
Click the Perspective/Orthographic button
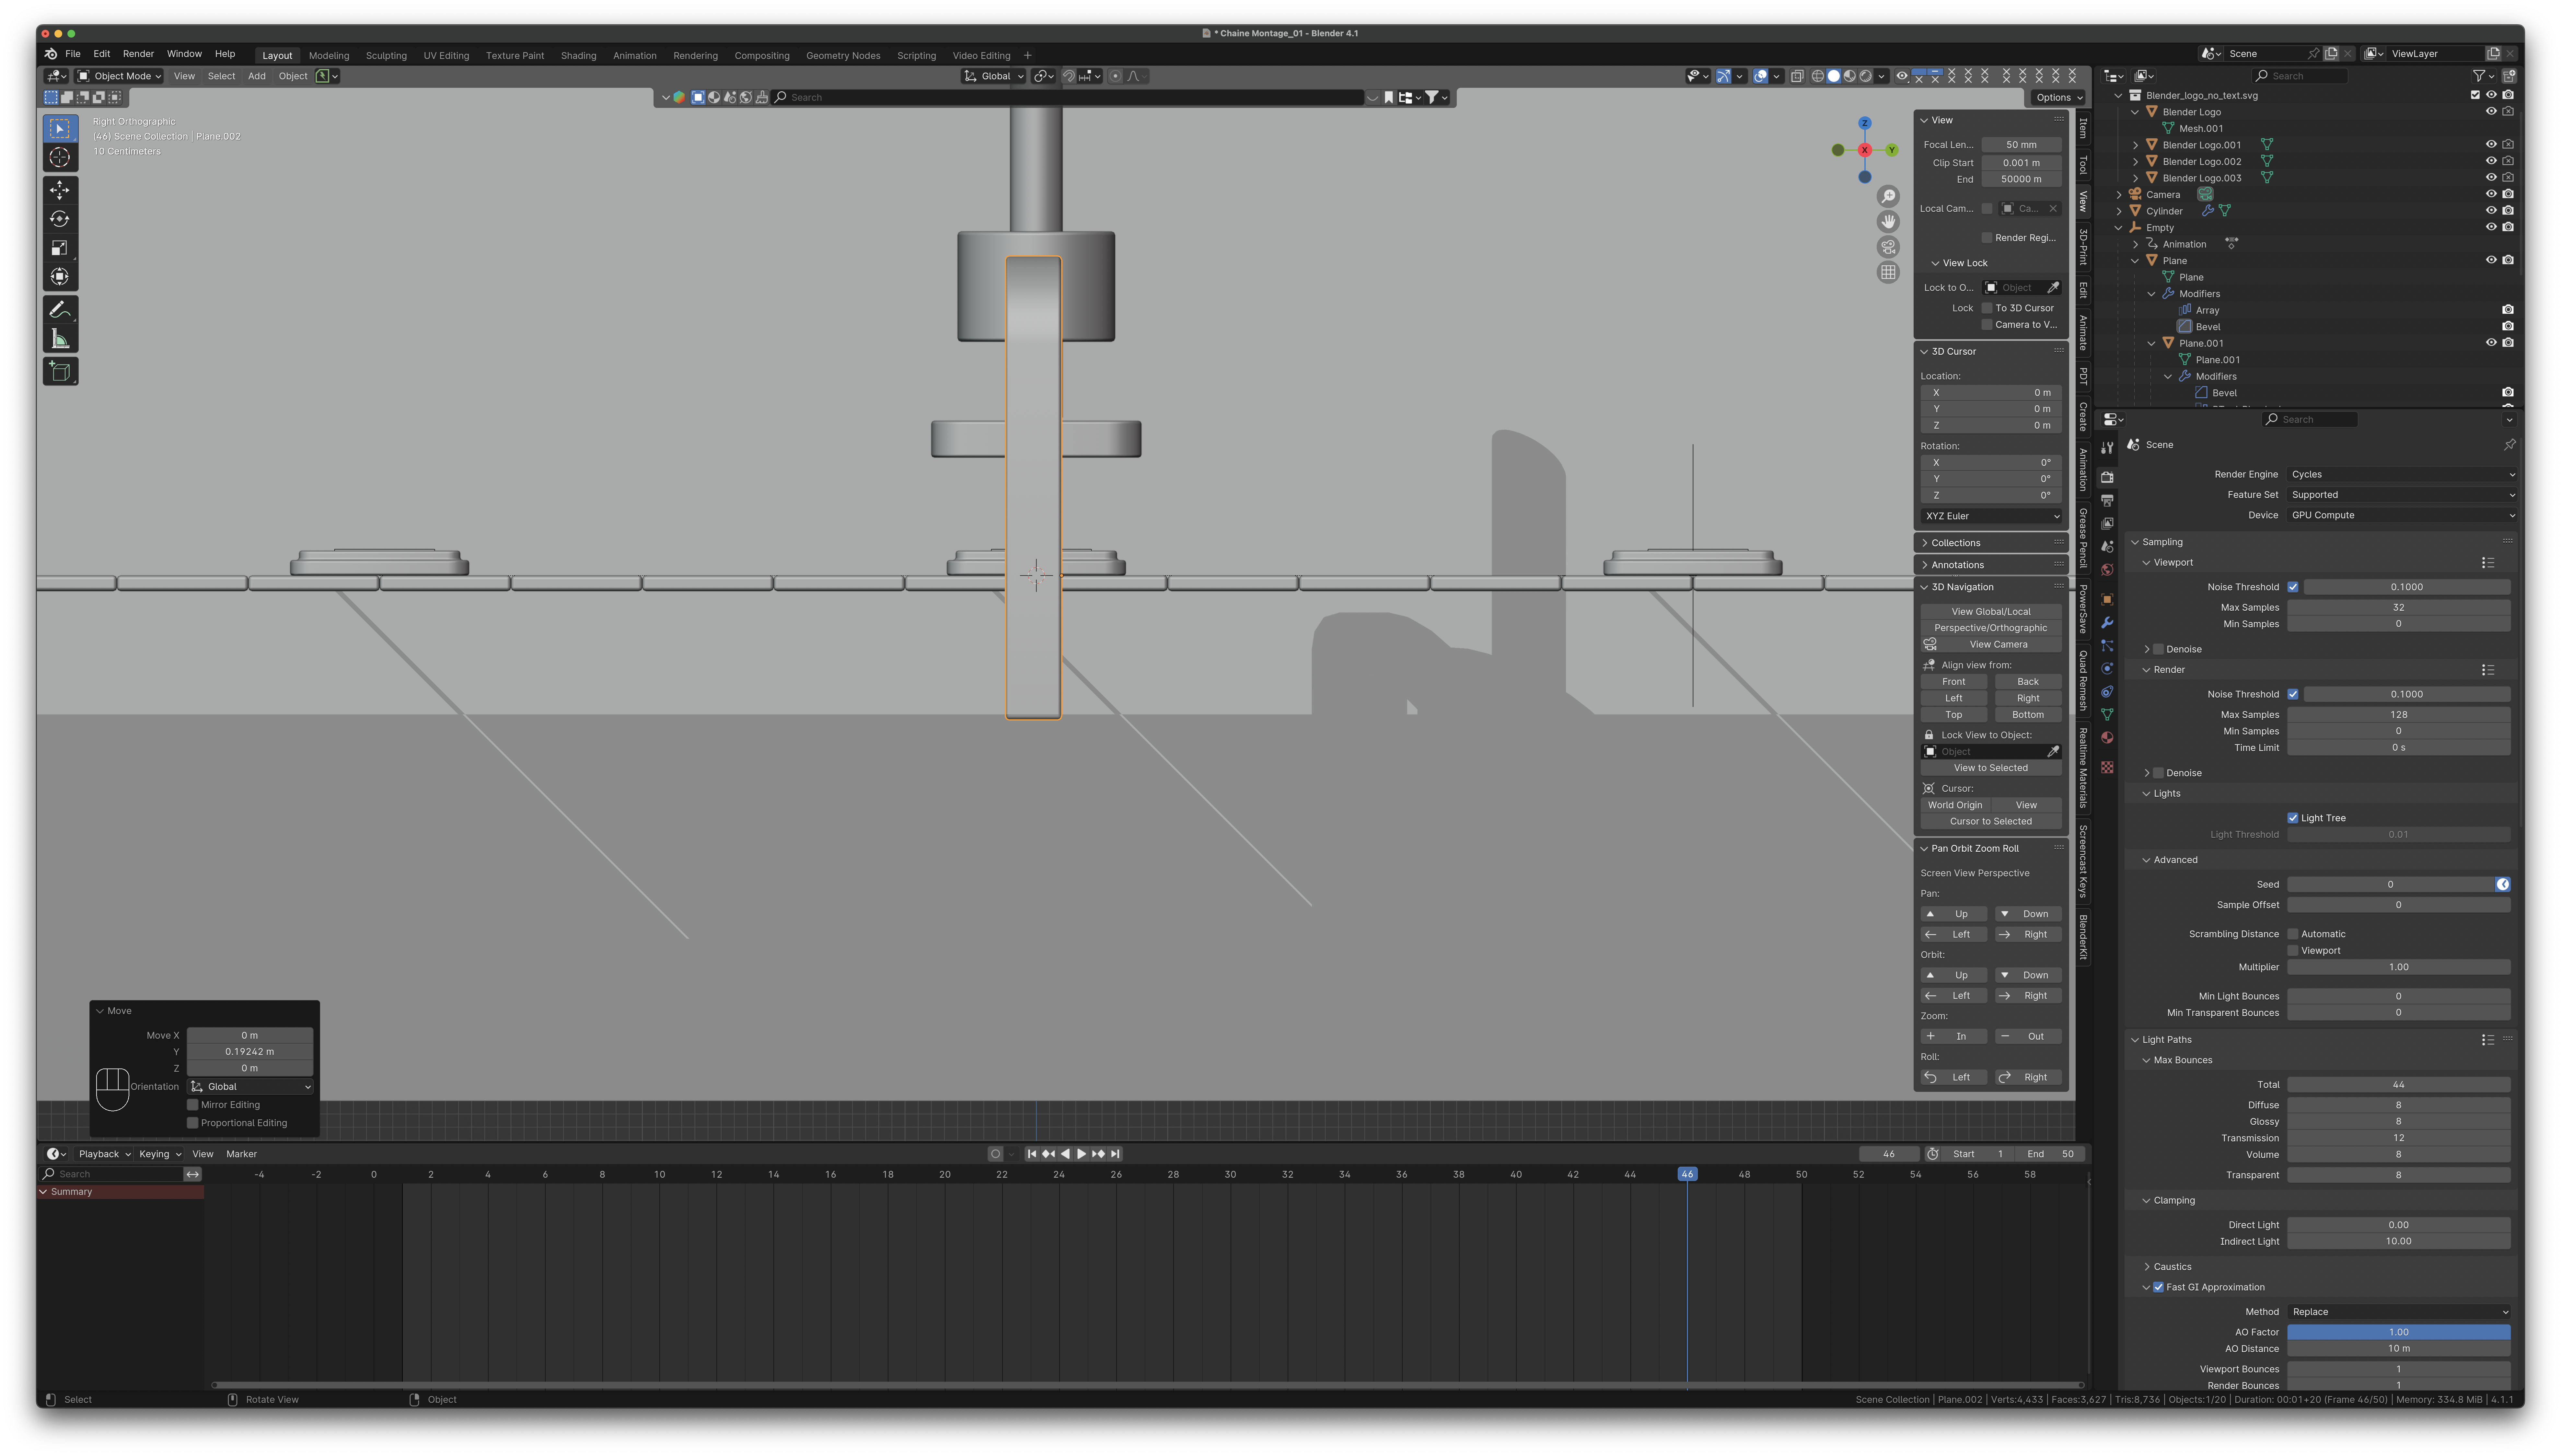click(1991, 628)
